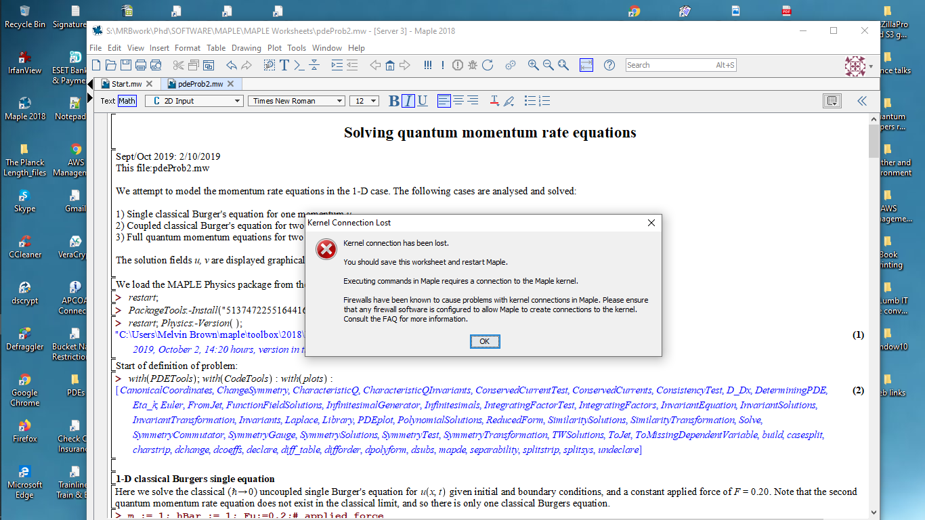Click the Search input field
Viewport: 925px width, 520px height.
[681, 65]
